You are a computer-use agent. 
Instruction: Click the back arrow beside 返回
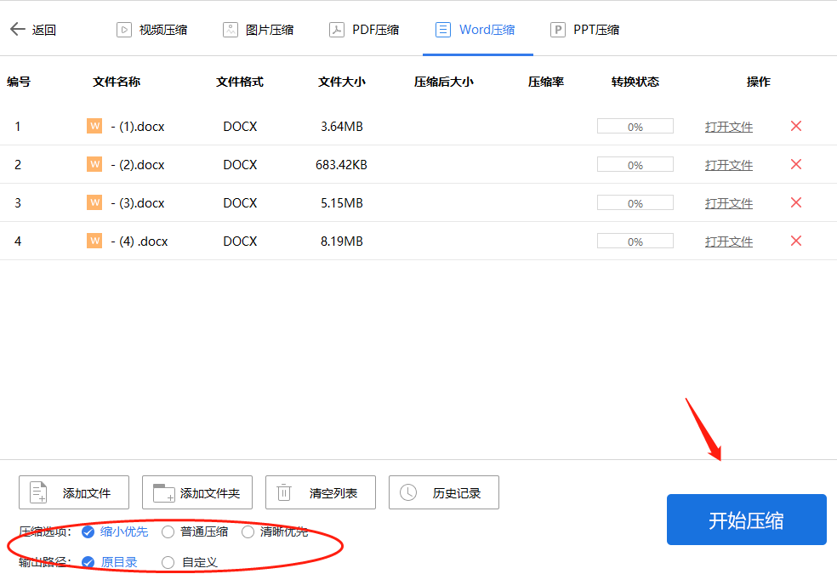[19, 27]
